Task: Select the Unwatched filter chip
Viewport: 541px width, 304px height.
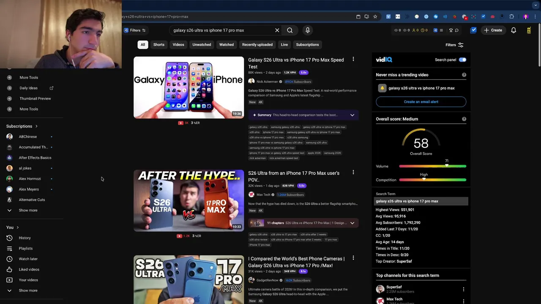Action: pyautogui.click(x=202, y=45)
